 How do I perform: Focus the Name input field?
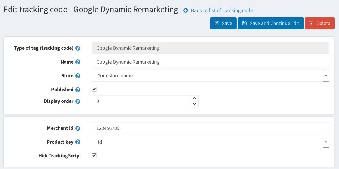210,62
